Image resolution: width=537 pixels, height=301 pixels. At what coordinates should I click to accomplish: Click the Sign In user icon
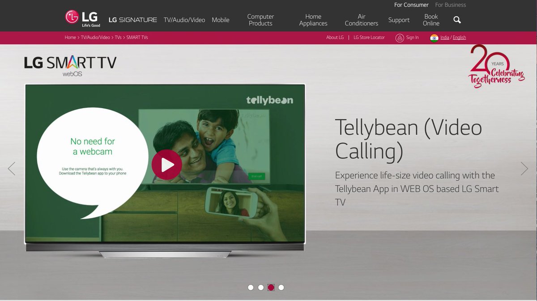(x=400, y=38)
